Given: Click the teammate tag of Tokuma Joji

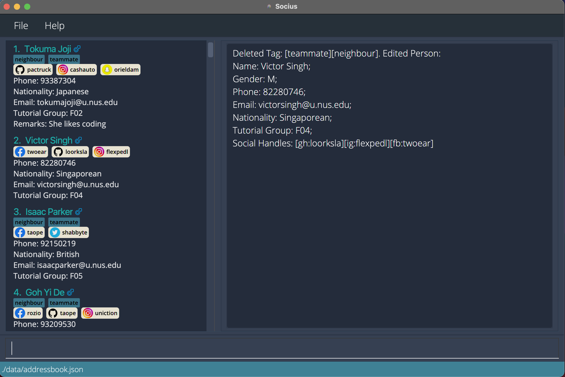Looking at the screenshot, I should (x=64, y=59).
